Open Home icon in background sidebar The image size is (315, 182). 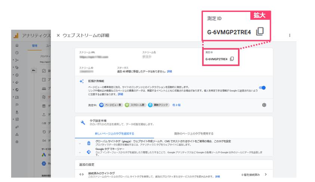pyautogui.click(x=17, y=45)
